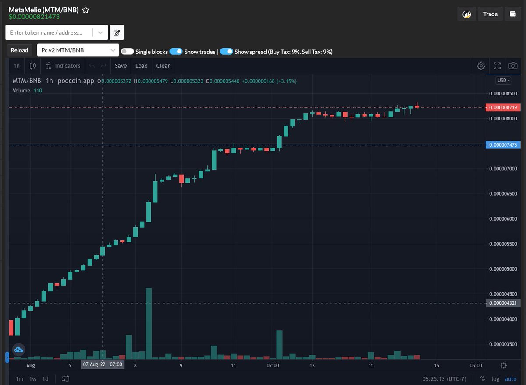Toggle the Show trades switch

pos(176,52)
